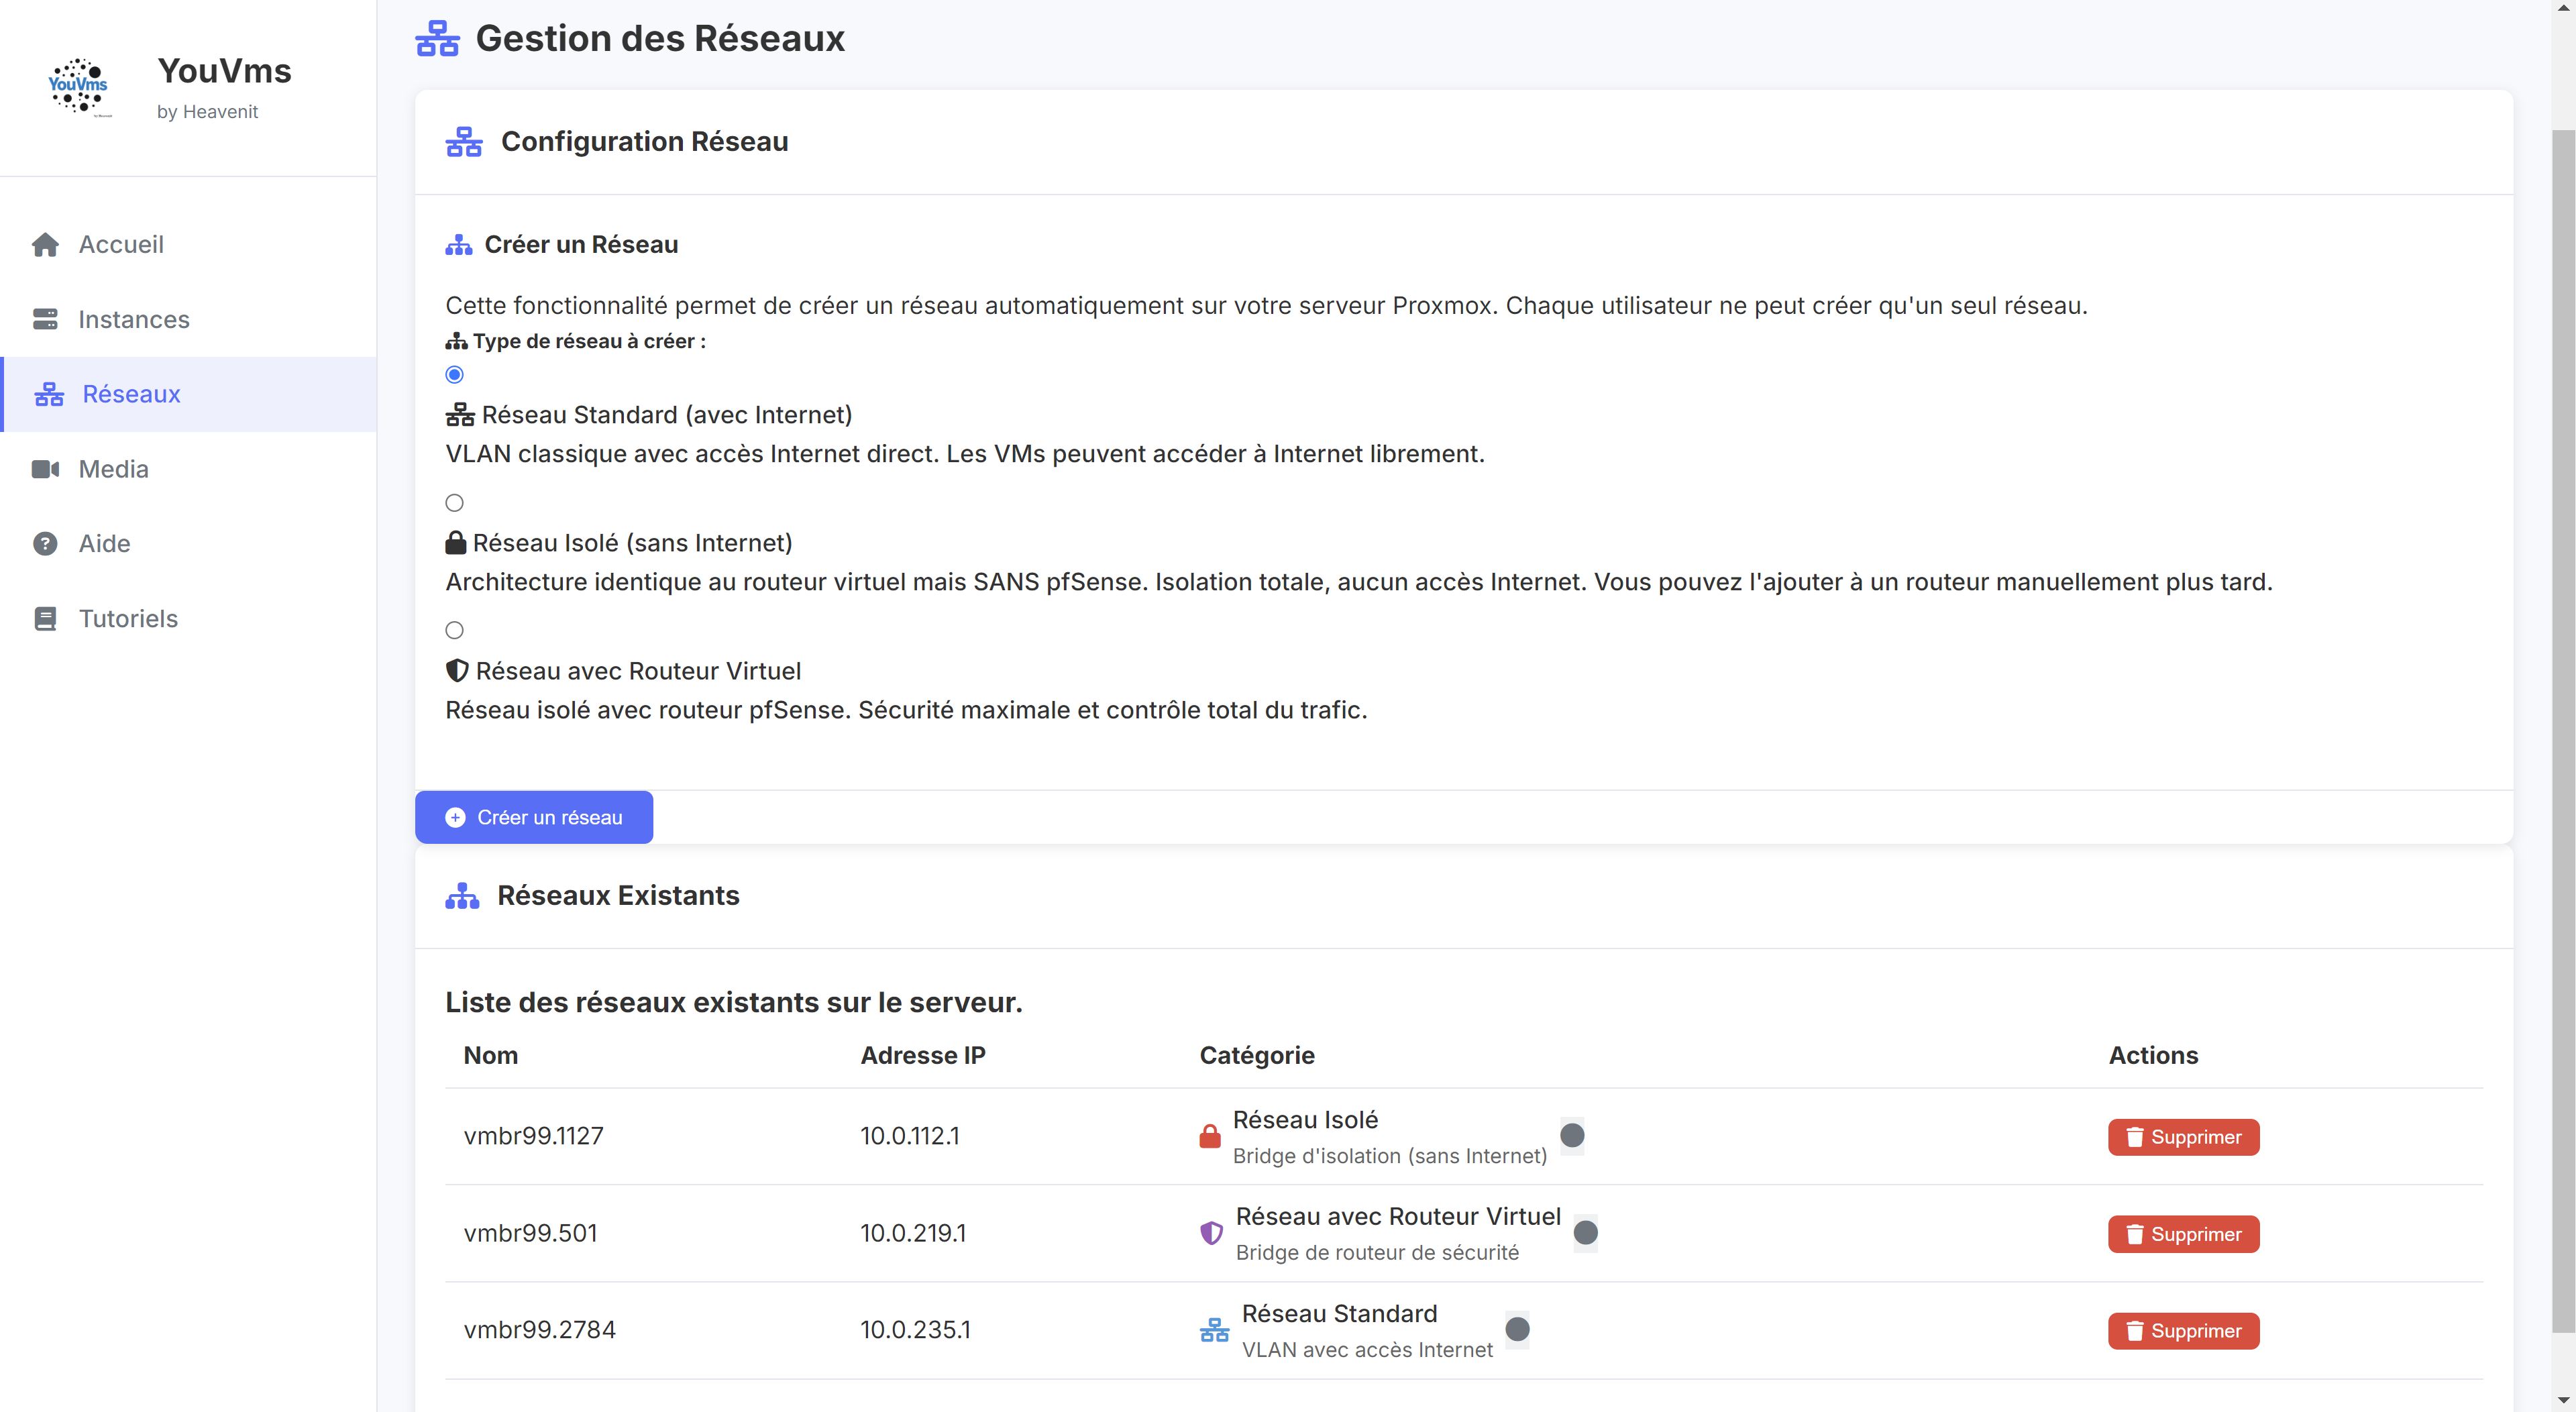Click gray info dot beside Réseau Isolé
This screenshot has height=1412, width=2576.
point(1572,1135)
